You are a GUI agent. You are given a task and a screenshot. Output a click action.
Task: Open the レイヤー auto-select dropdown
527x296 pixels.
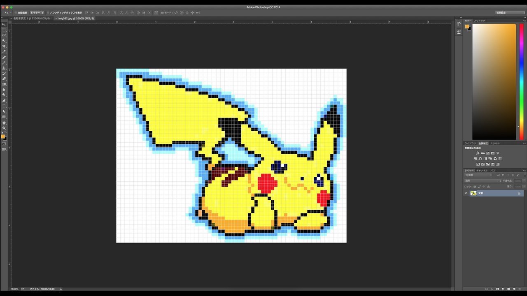(x=37, y=13)
